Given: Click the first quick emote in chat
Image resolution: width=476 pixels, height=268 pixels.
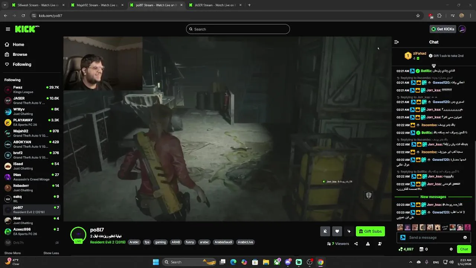Looking at the screenshot, I should point(400,227).
